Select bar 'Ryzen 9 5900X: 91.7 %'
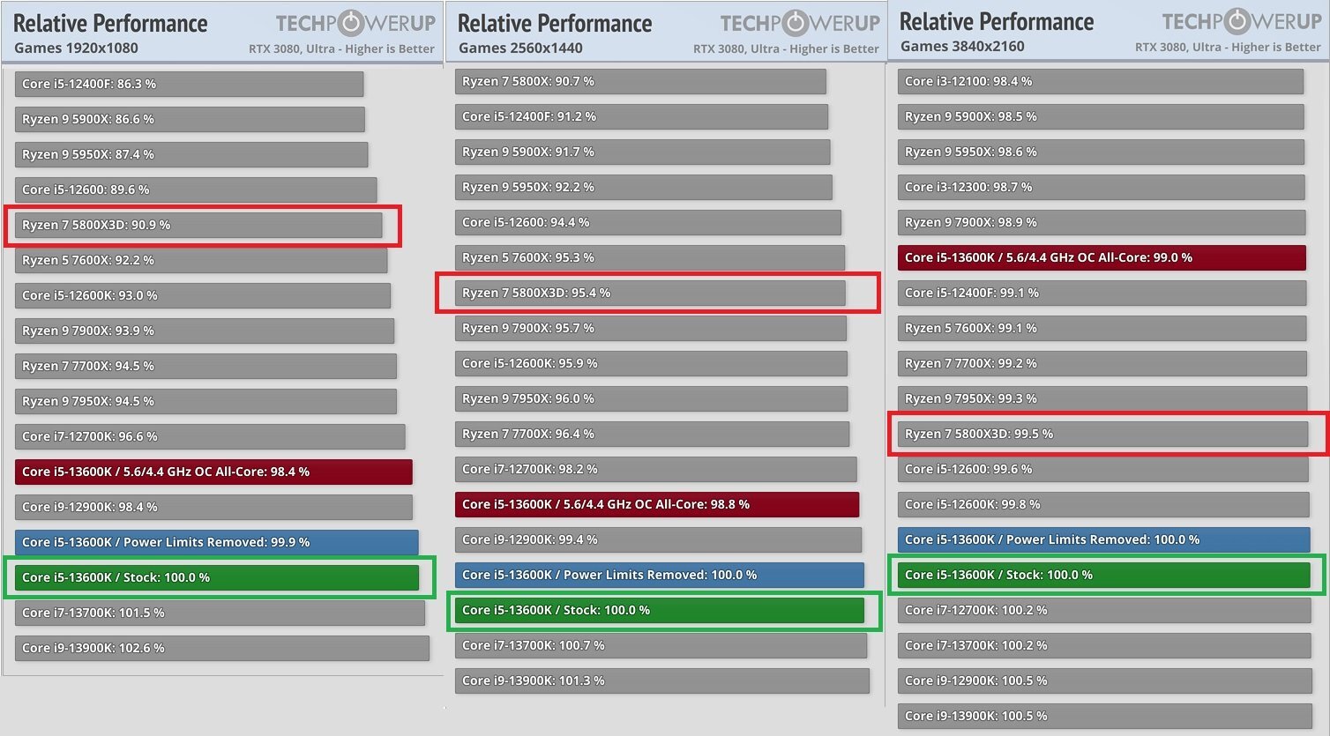Viewport: 1330px width, 736px height. point(642,152)
